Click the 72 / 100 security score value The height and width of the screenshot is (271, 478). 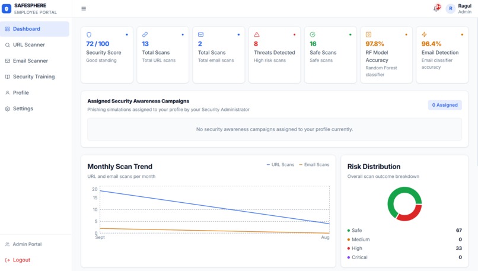[97, 44]
